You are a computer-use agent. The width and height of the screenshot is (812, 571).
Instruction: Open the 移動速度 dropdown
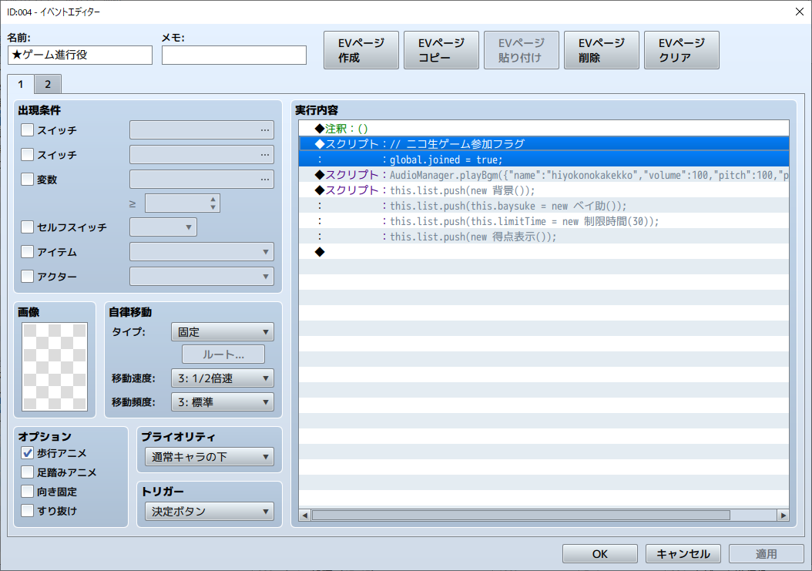coord(222,378)
